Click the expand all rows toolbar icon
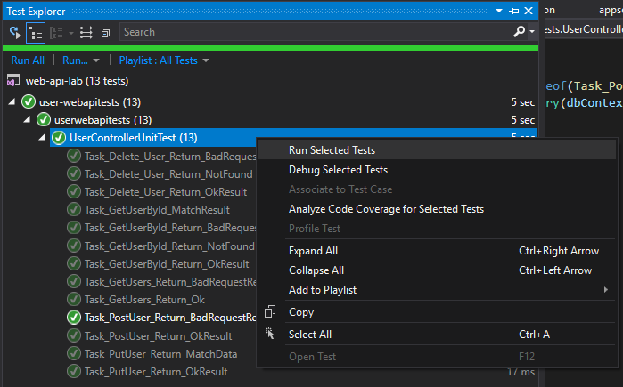 [x=86, y=32]
